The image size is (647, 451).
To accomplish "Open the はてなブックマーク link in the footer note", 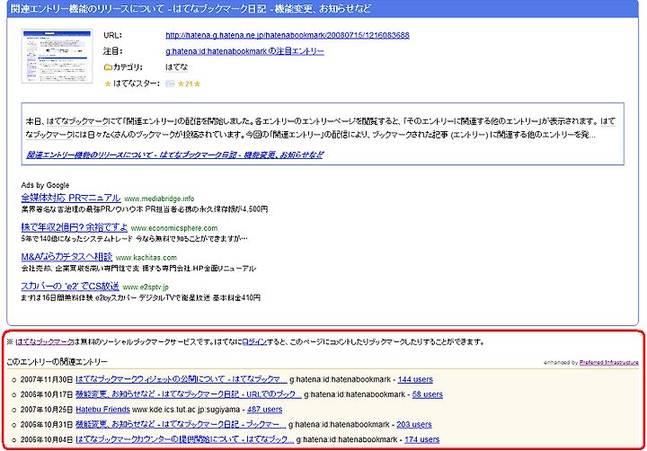I will [x=45, y=341].
